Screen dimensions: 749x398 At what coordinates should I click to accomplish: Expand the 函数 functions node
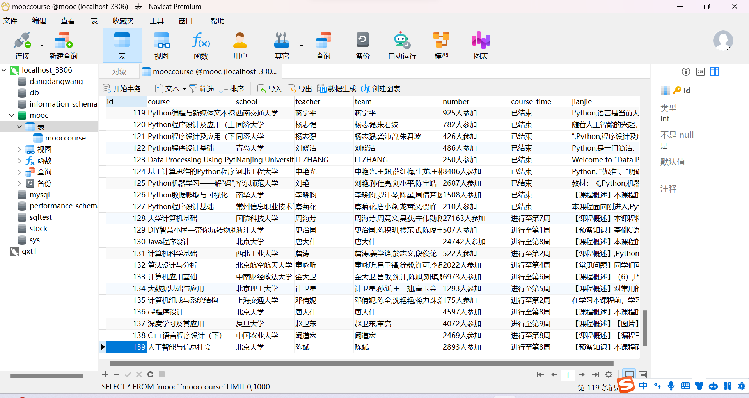[19, 161]
